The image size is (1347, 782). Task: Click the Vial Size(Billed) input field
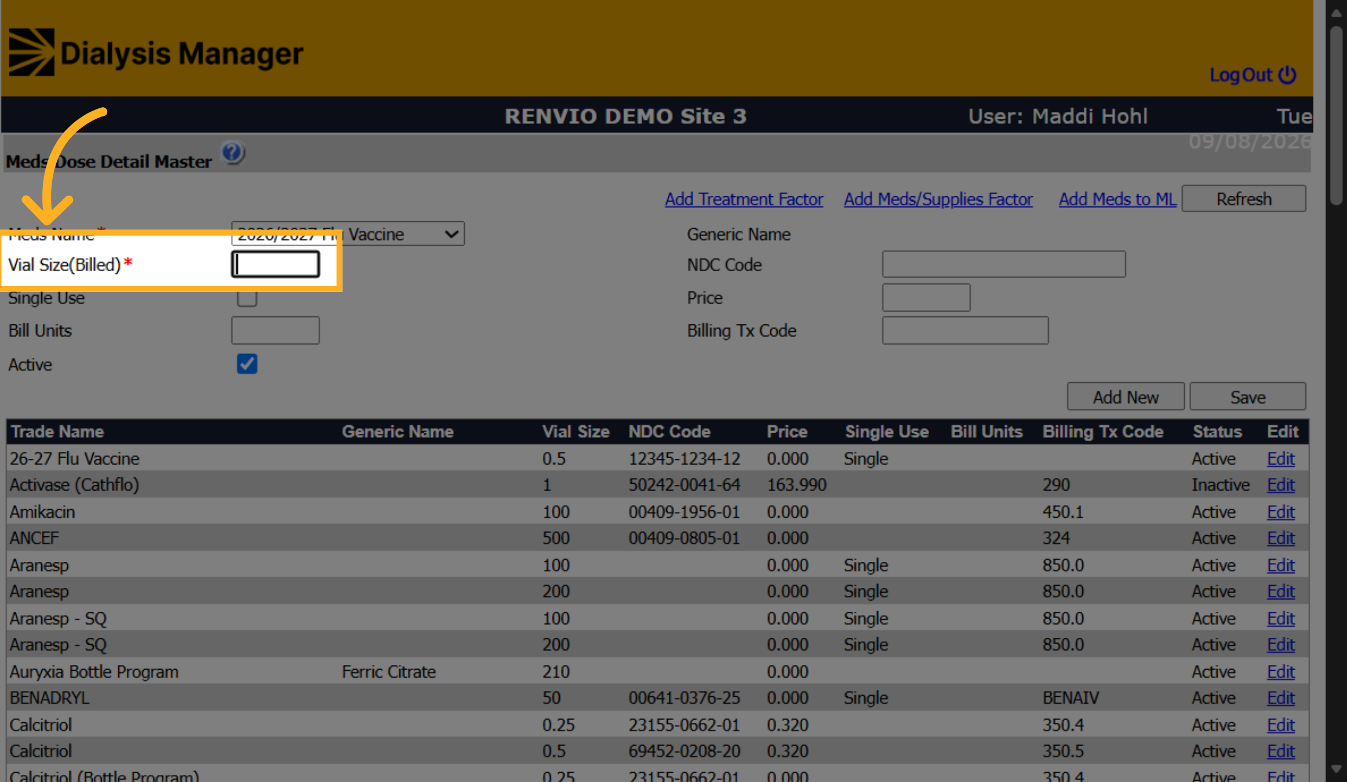[275, 265]
